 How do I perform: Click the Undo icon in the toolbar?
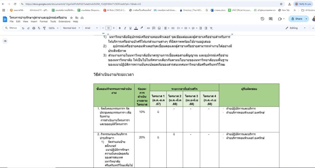tap(23, 28)
